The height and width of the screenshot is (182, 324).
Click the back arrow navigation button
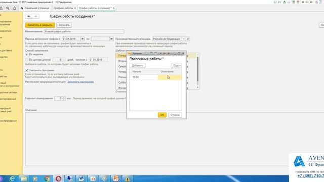point(29,16)
